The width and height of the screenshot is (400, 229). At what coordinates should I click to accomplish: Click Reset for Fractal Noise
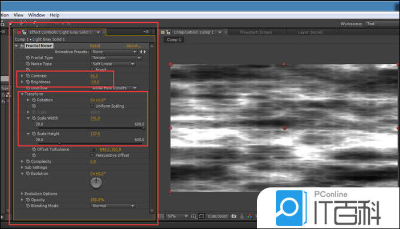(x=95, y=46)
